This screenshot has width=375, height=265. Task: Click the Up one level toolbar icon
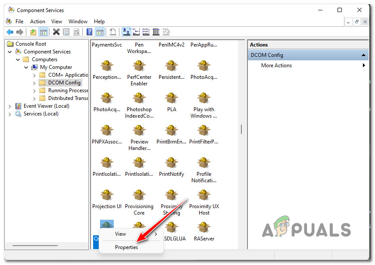[33, 32]
